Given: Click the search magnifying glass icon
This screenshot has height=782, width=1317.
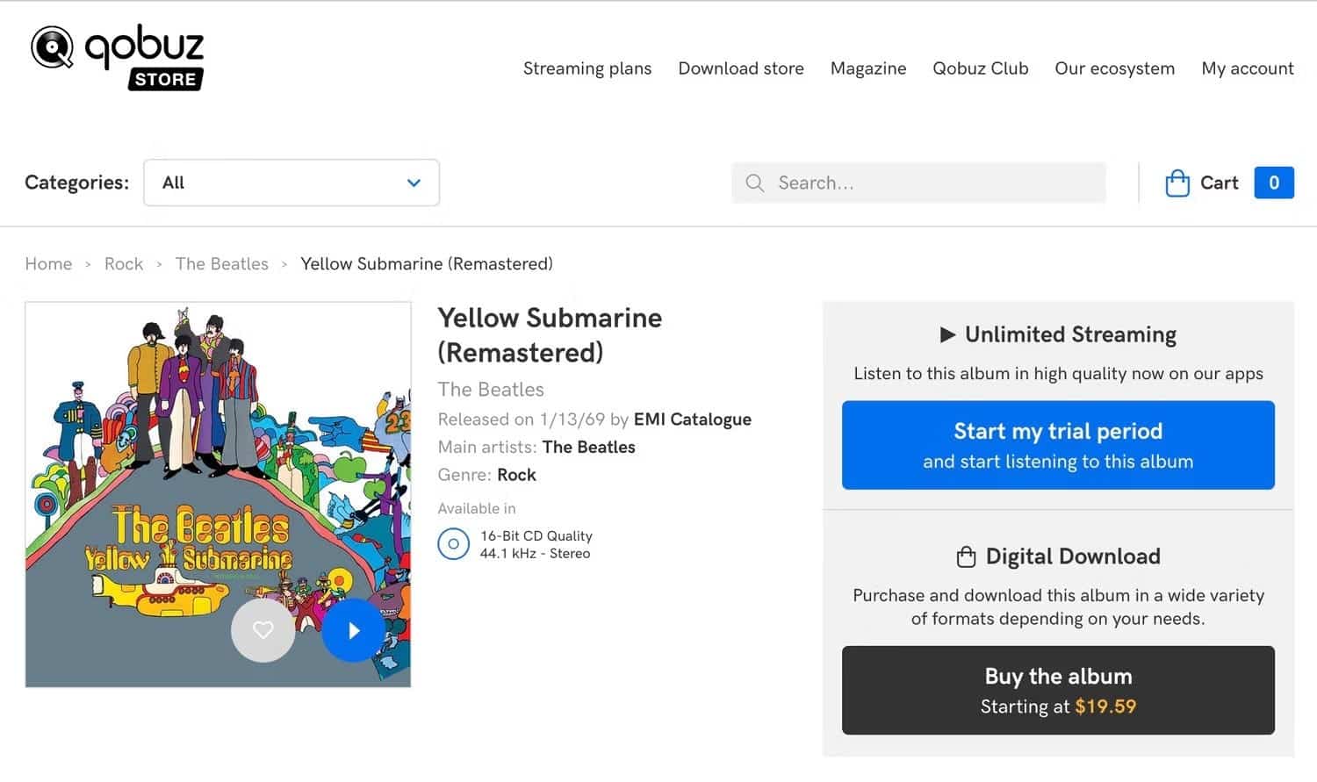Looking at the screenshot, I should pyautogui.click(x=754, y=183).
